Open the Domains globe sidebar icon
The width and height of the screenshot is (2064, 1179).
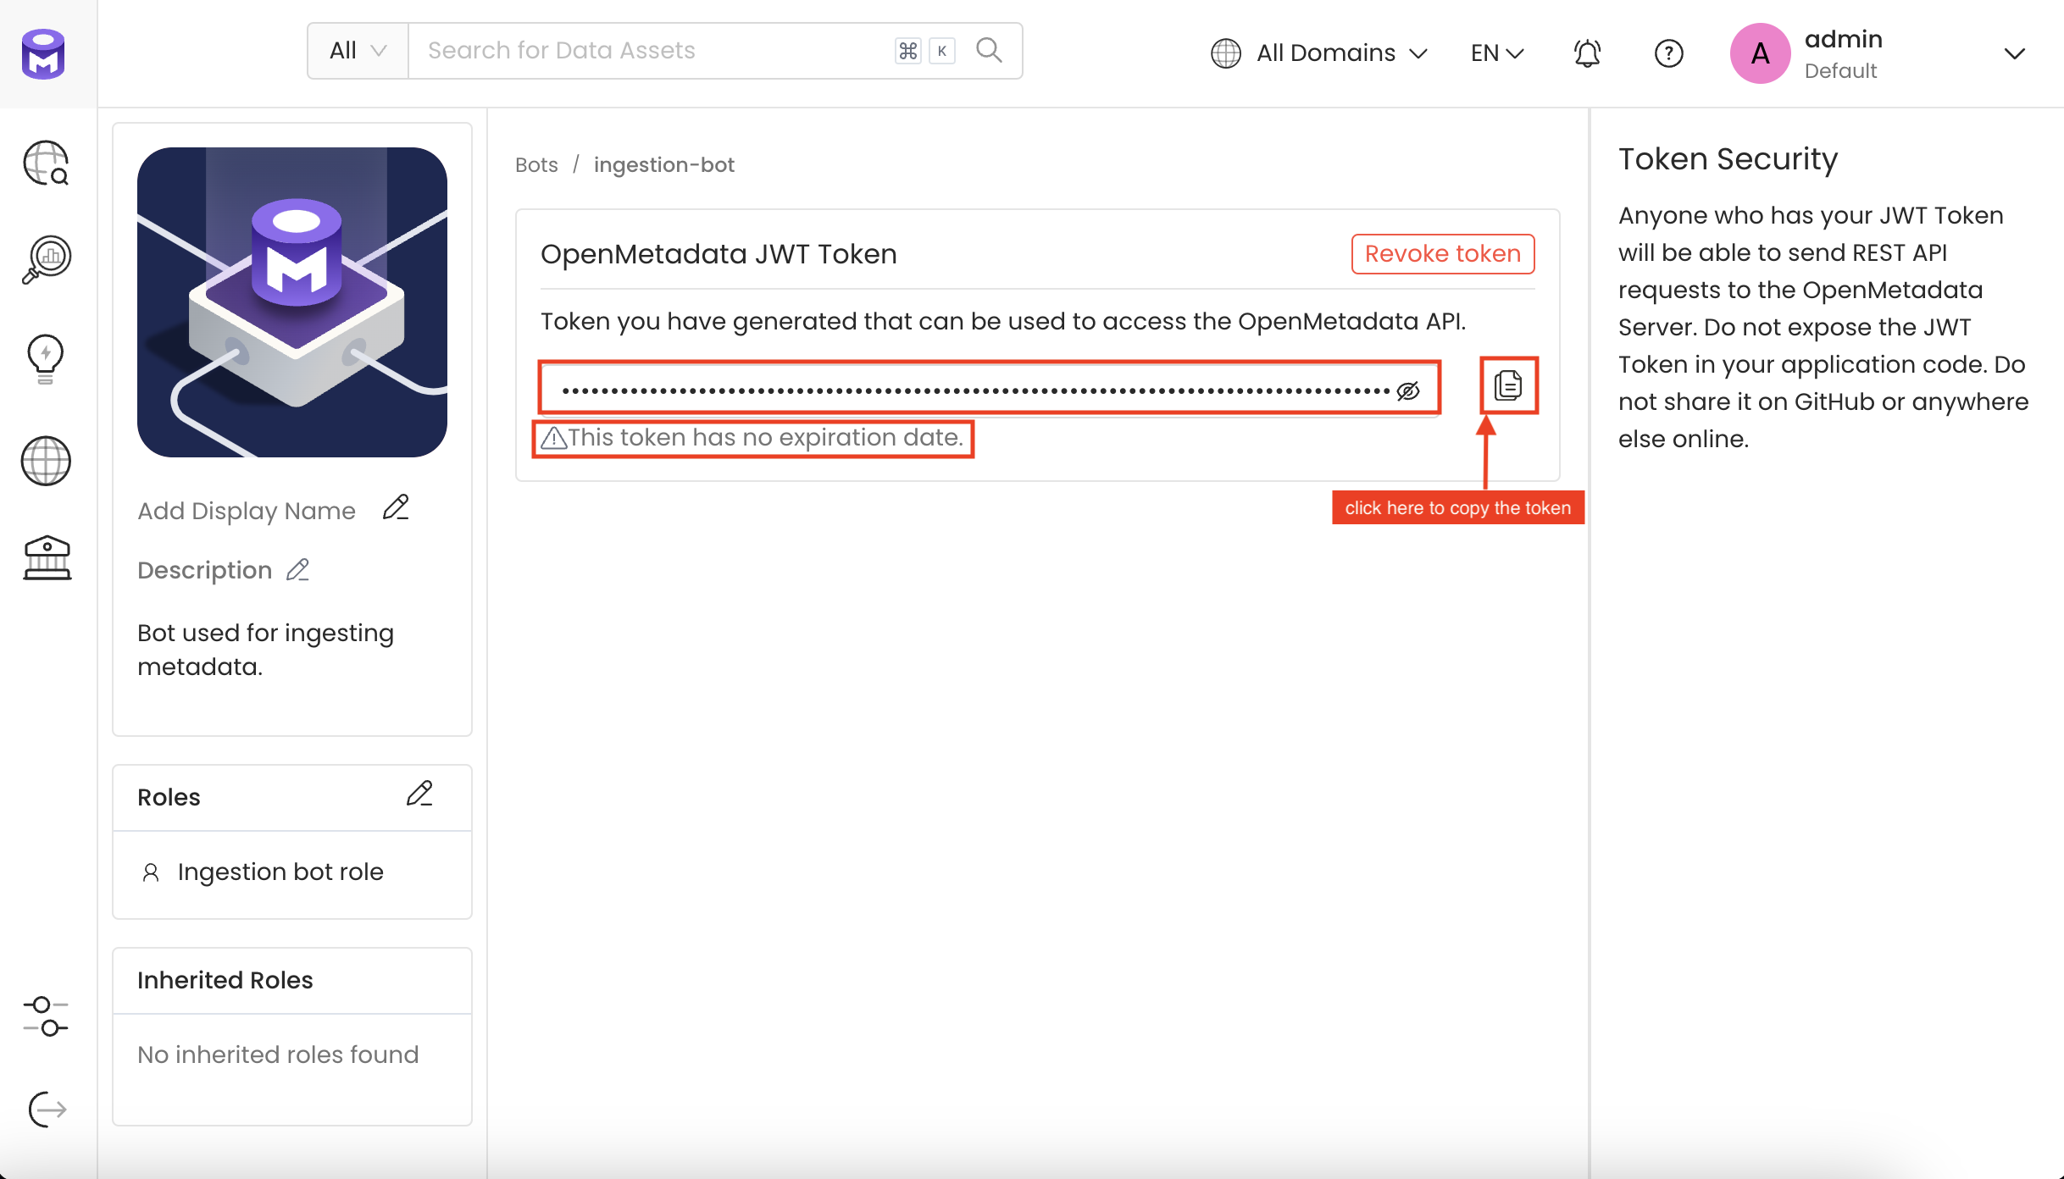coord(46,461)
